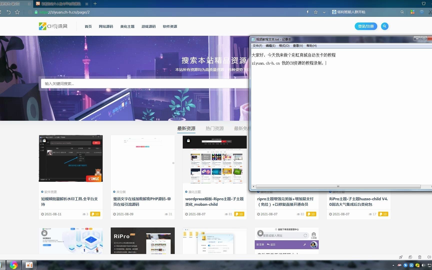Select the 最新资源 tab
The image size is (432, 270).
tap(186, 128)
